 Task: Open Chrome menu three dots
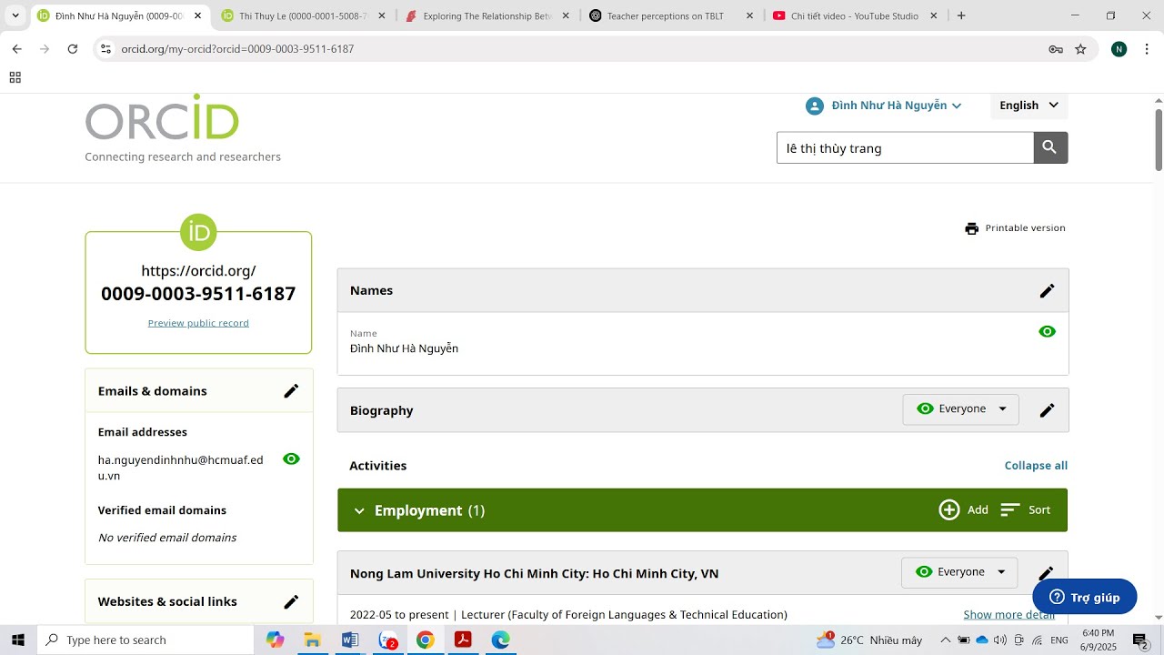click(x=1145, y=49)
